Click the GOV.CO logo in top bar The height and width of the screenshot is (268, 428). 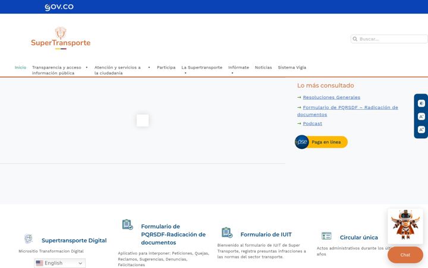(59, 7)
